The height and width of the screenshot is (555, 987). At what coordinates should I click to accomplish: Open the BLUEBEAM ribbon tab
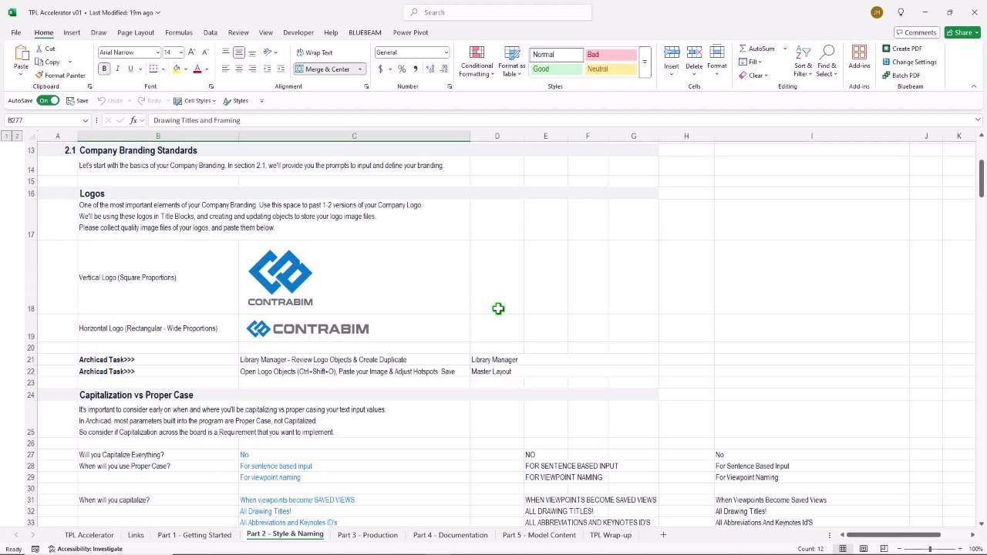tap(365, 32)
